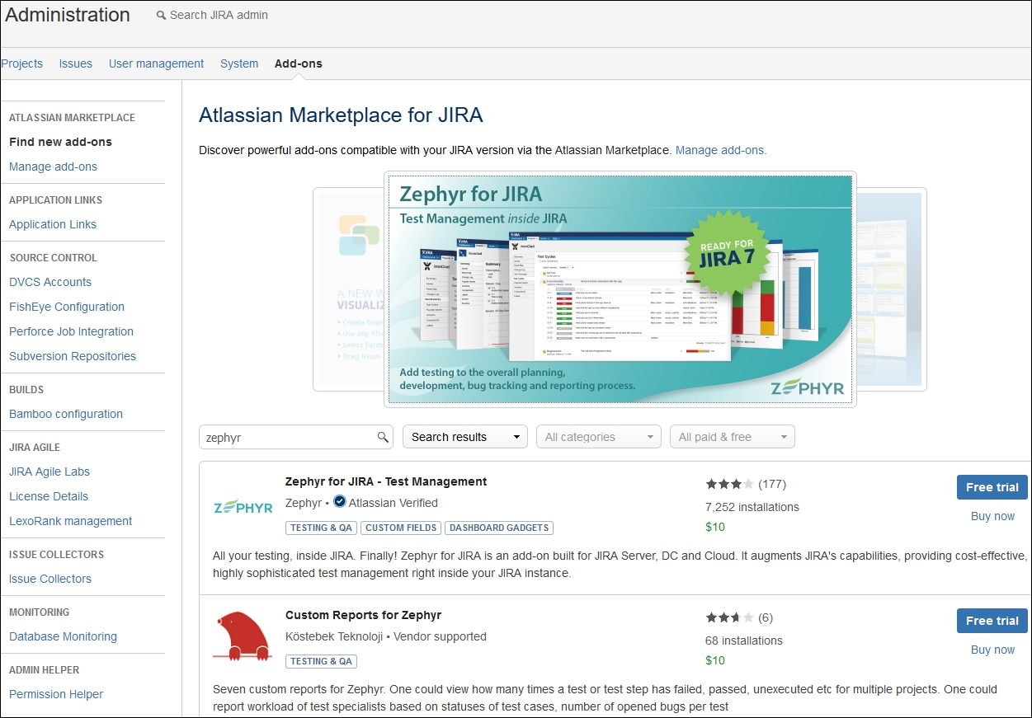Follow the Manage add-ons link in description
Viewport: 1032px width, 718px height.
pyautogui.click(x=721, y=150)
